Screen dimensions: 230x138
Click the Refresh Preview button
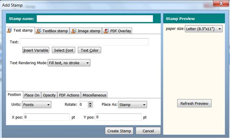pos(194,103)
